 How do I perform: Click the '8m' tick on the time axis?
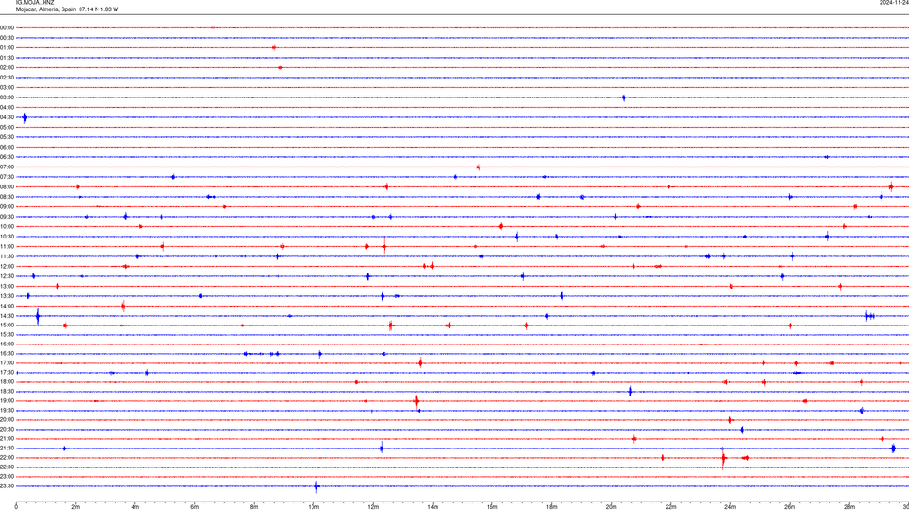254,507
